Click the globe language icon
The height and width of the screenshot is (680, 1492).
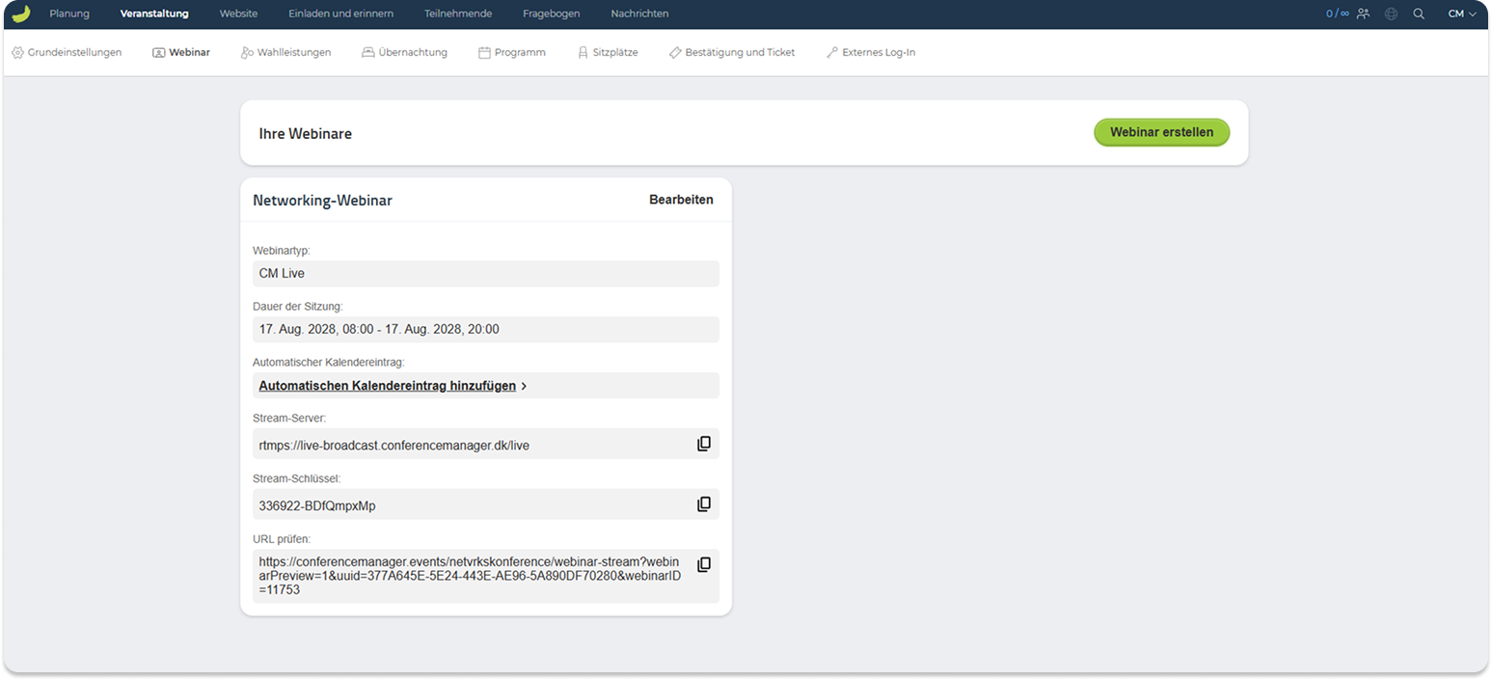(x=1391, y=14)
